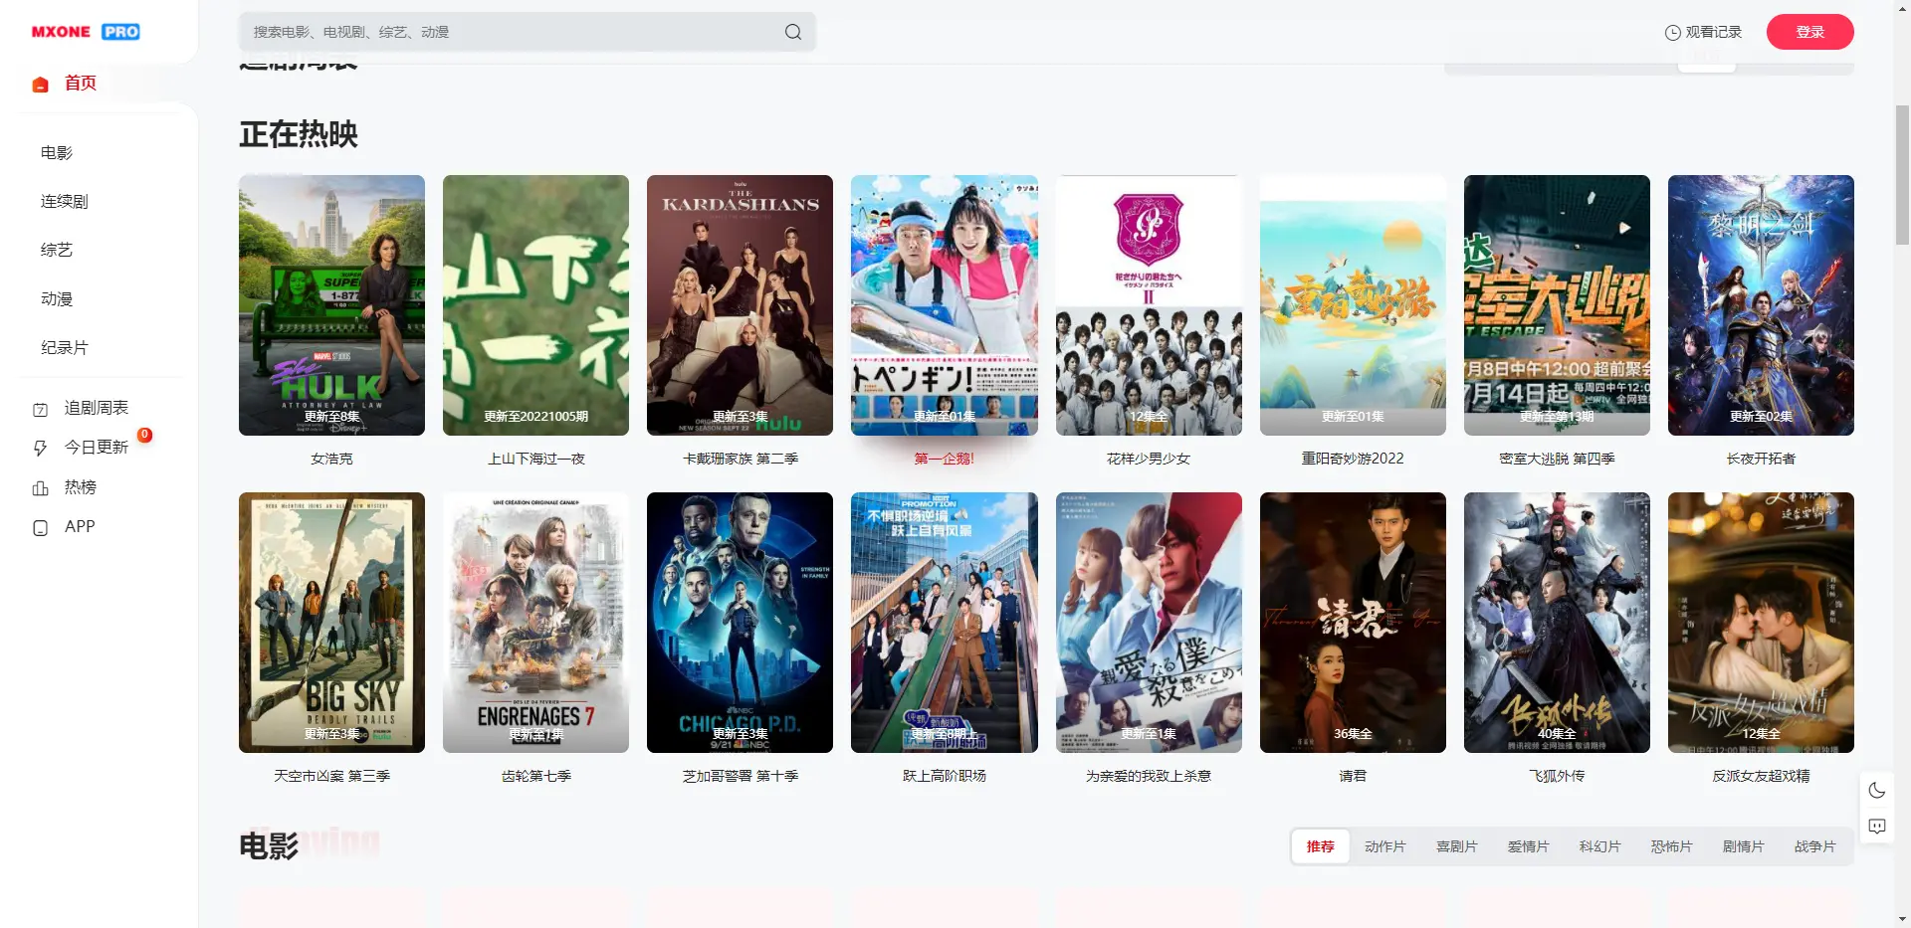
Task: Select the 推荐 tab in movie section
Action: pos(1320,846)
